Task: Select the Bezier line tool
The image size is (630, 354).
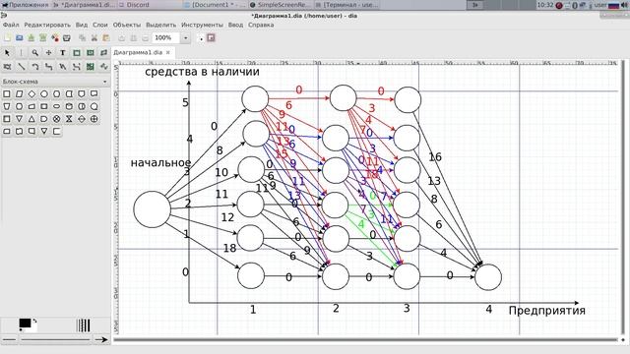Action: (x=77, y=66)
